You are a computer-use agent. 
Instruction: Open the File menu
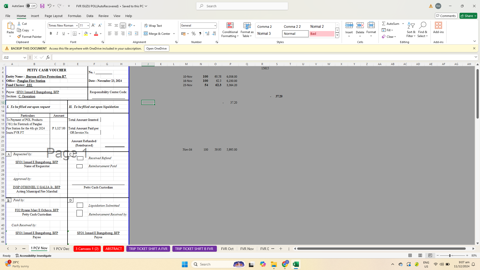[8, 16]
